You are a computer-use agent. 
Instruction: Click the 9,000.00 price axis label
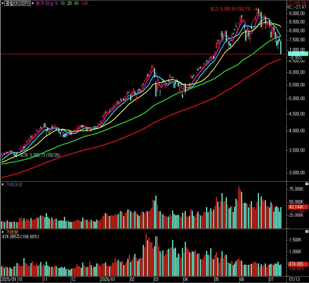coord(297,13)
